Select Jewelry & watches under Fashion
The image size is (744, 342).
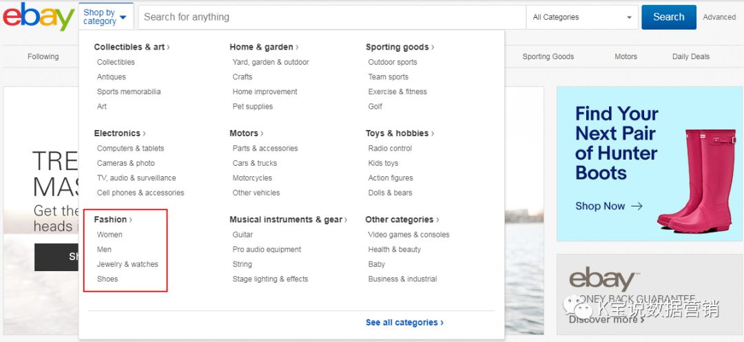pos(127,264)
